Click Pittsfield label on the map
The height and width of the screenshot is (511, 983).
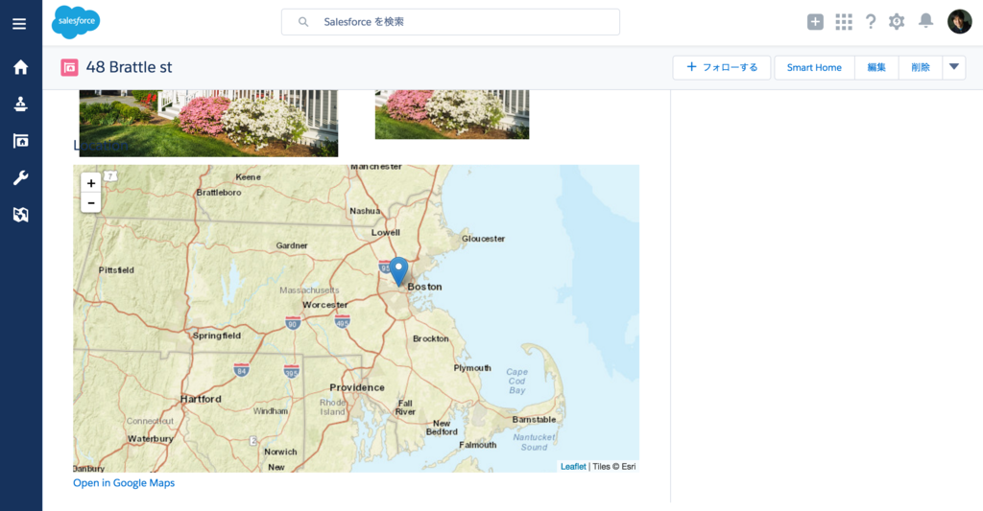pos(116,270)
